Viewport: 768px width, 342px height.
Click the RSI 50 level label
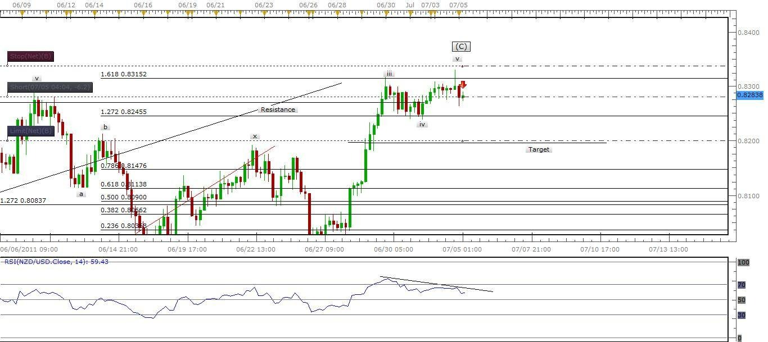click(742, 300)
